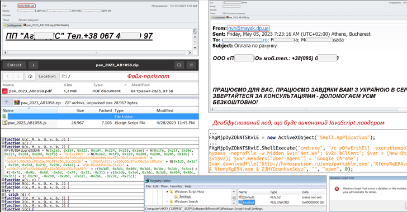The width and height of the screenshot is (407, 212).
Task: Select the pax_2023_AB1058.js script file
Action: click(27, 123)
